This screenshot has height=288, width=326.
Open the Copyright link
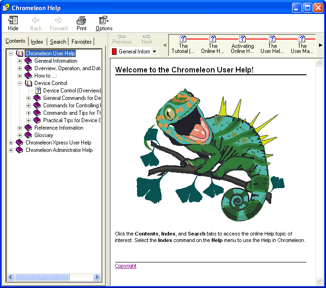[x=125, y=266]
